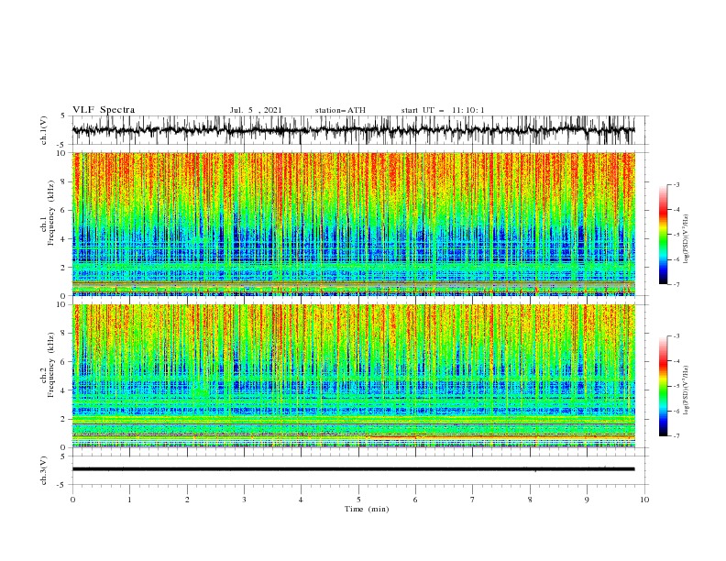The width and height of the screenshot is (726, 561).
Task: Click ch.1 colorbar tick label "-3"
Action: [676, 184]
